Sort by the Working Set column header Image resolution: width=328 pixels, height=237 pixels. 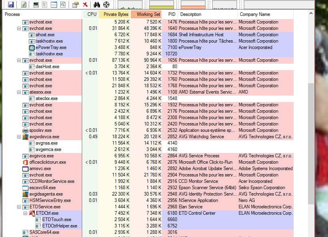[146, 14]
